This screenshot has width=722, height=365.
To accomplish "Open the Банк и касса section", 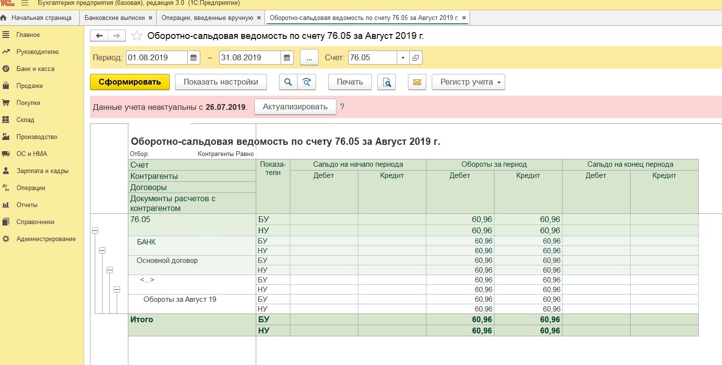I will click(35, 69).
